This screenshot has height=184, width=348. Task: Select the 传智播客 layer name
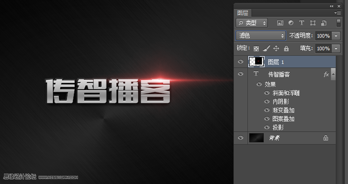(279, 74)
